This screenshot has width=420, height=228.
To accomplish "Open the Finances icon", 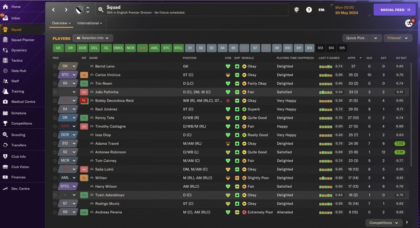I will click(x=5, y=177).
